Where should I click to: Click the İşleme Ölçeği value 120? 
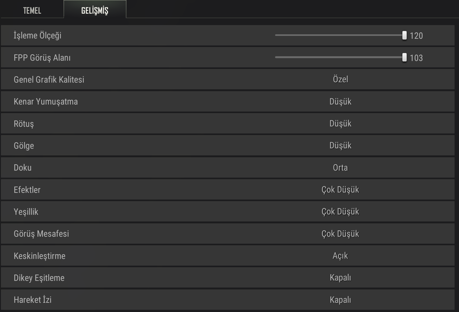tap(416, 36)
